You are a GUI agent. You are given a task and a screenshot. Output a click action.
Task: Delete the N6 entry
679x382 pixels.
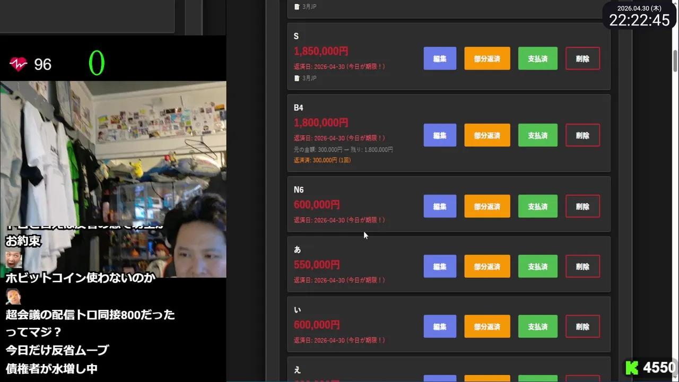coord(582,206)
